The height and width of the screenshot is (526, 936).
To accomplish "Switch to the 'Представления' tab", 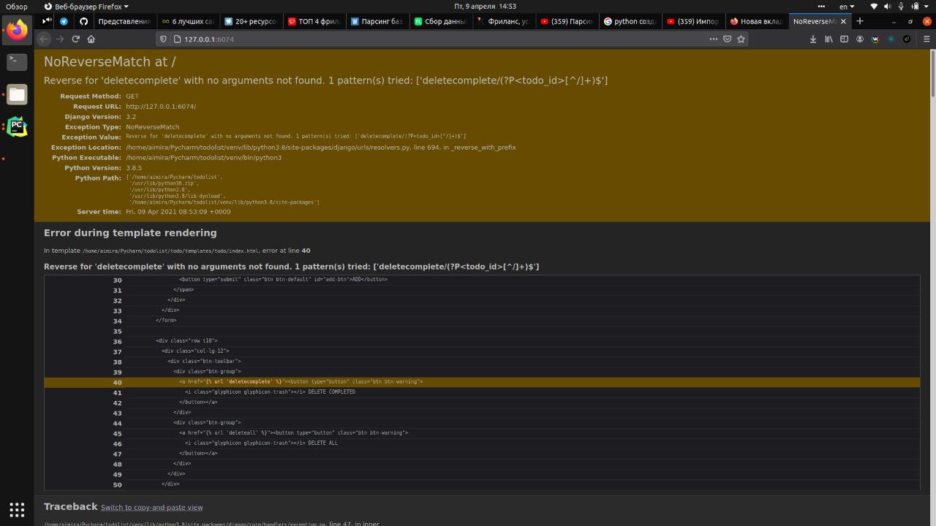I will [x=124, y=21].
